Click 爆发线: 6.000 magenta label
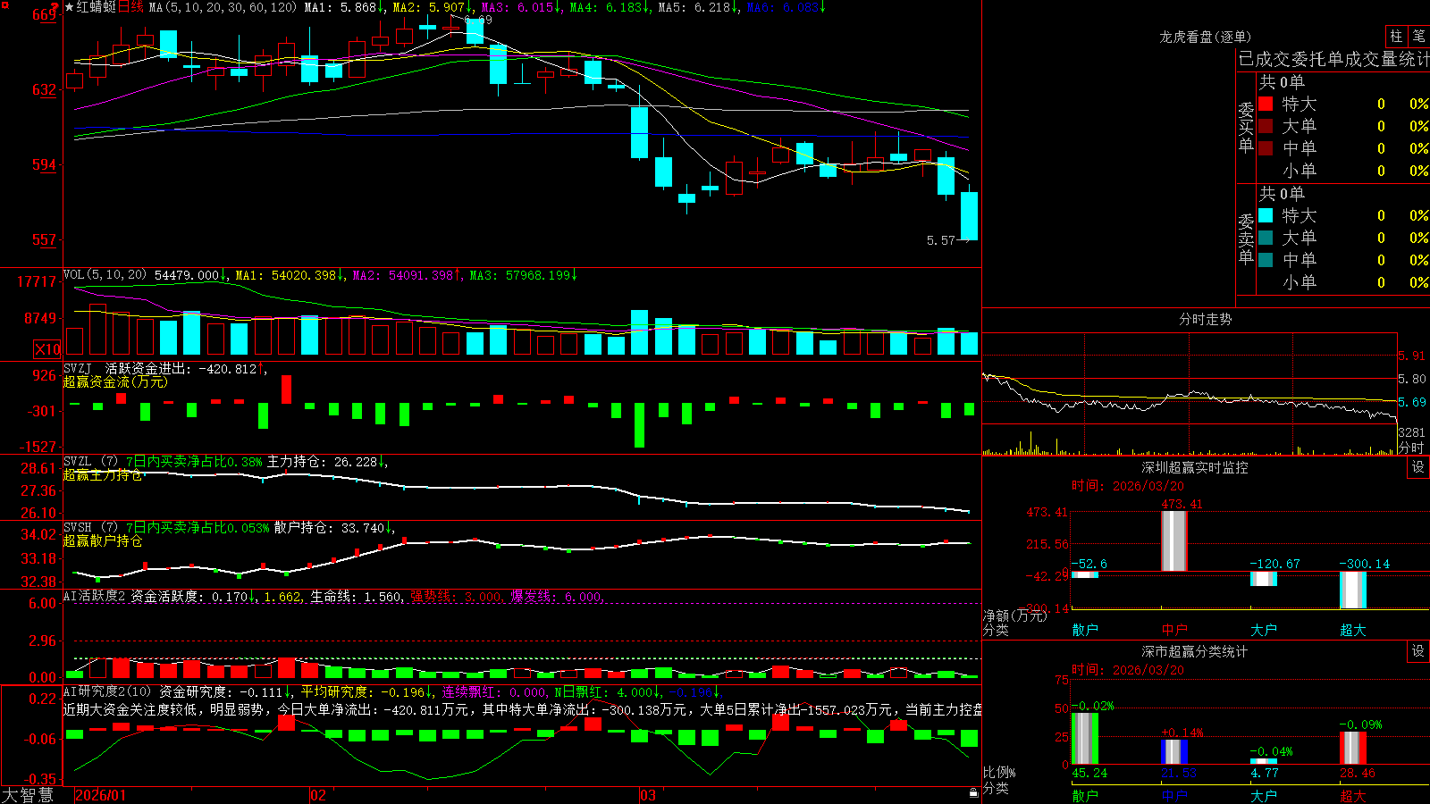The image size is (1430, 804). [x=557, y=597]
